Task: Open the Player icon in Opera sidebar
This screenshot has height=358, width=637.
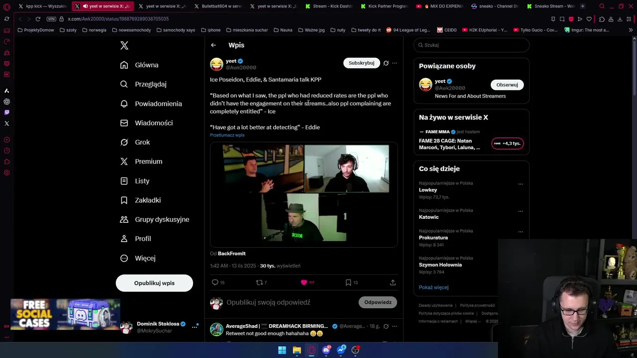Action: click(x=6, y=140)
